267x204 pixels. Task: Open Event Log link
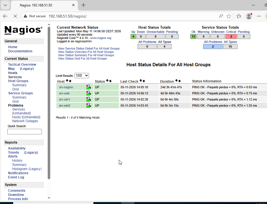click(x=16, y=177)
